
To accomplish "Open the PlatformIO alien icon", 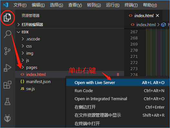I will pos(7,118).
